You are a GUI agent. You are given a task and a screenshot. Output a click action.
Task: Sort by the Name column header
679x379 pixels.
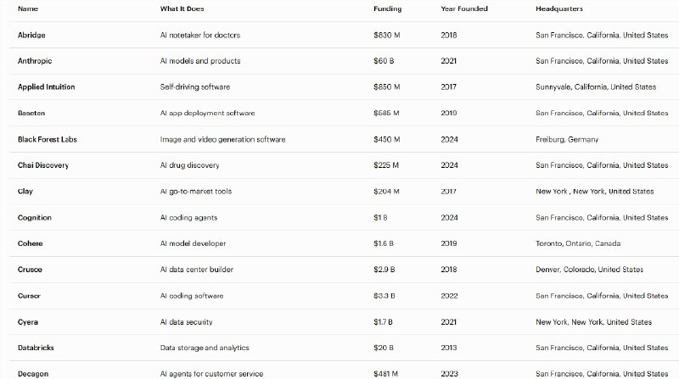[x=27, y=8]
